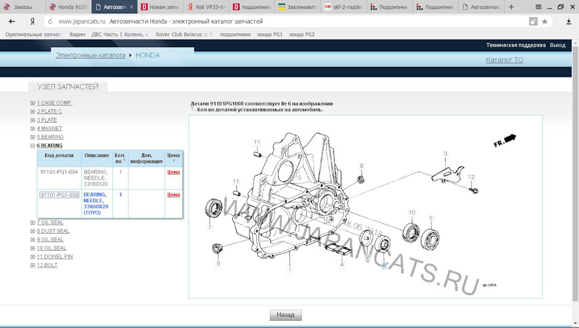Click label 7 in the diagram
579x328 pixels.
[x=210, y=227]
